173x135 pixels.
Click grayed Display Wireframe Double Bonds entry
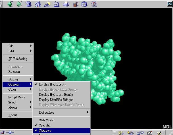pos(62,105)
